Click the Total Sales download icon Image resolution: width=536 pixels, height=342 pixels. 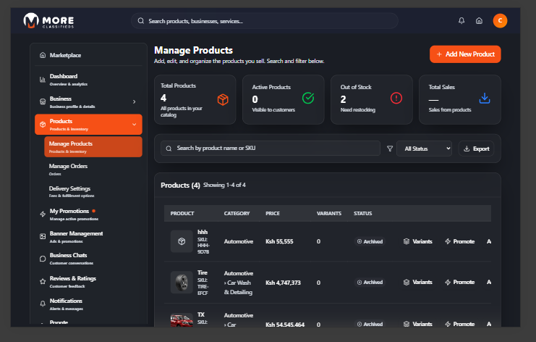(x=485, y=98)
